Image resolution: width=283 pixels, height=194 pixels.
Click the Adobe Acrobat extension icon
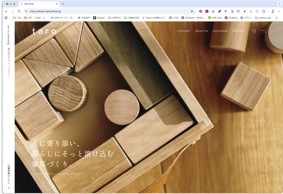(207, 11)
